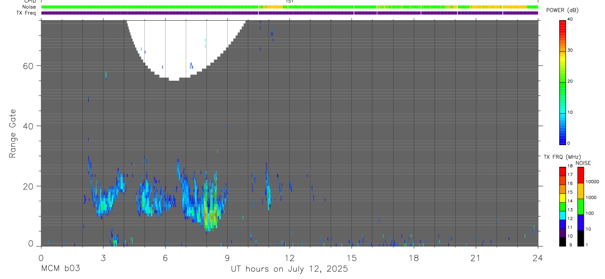Click the orange 1000 level in NOISE legend

(x=580, y=191)
